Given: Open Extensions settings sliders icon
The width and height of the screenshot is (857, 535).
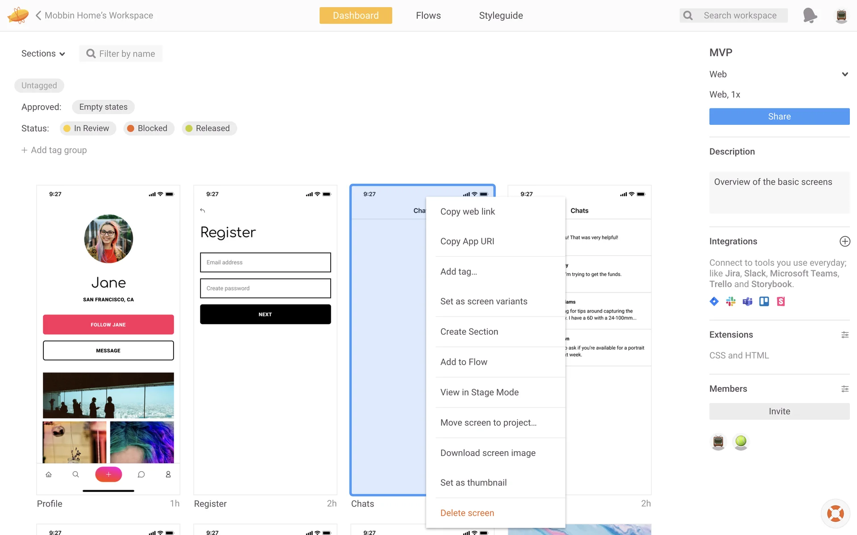Looking at the screenshot, I should coord(845,335).
